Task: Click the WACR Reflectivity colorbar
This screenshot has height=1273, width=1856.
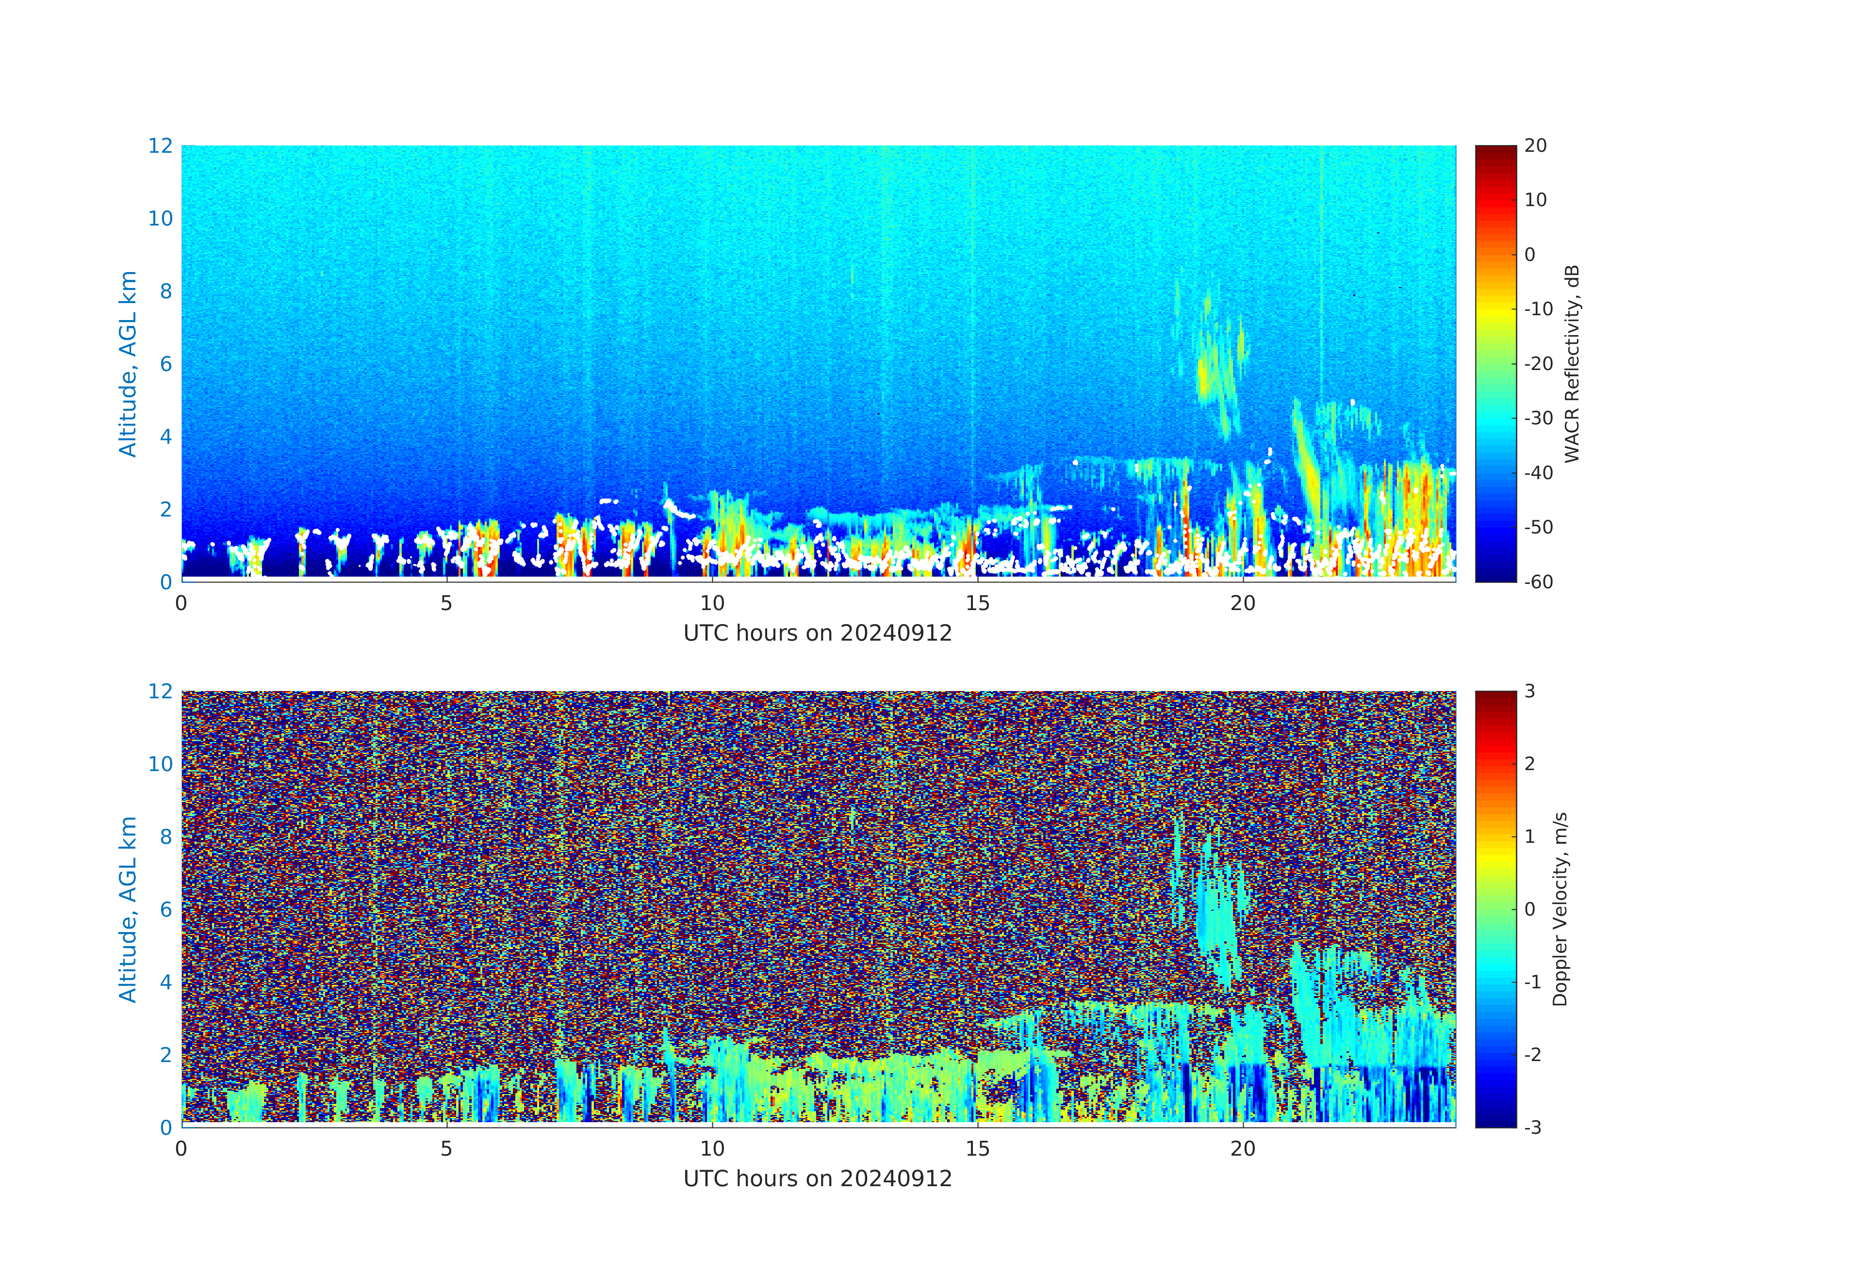Action: coord(1495,363)
